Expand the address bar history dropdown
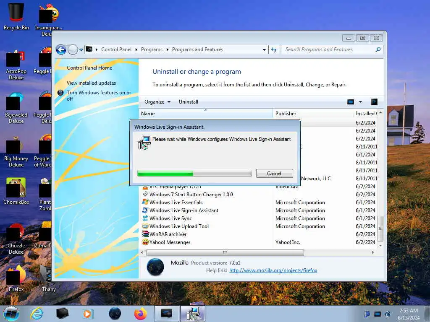Image resolution: width=430 pixels, height=322 pixels. point(264,50)
